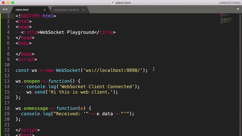
Task: Click the closing script tag on line 22
Action: [x=28, y=130]
